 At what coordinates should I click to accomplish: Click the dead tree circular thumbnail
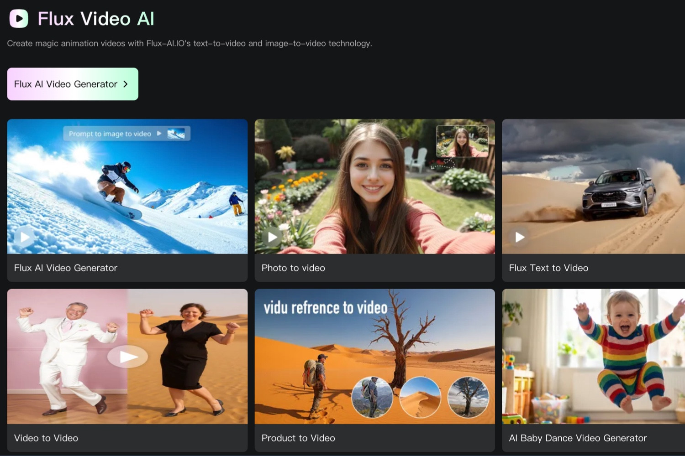(x=469, y=398)
